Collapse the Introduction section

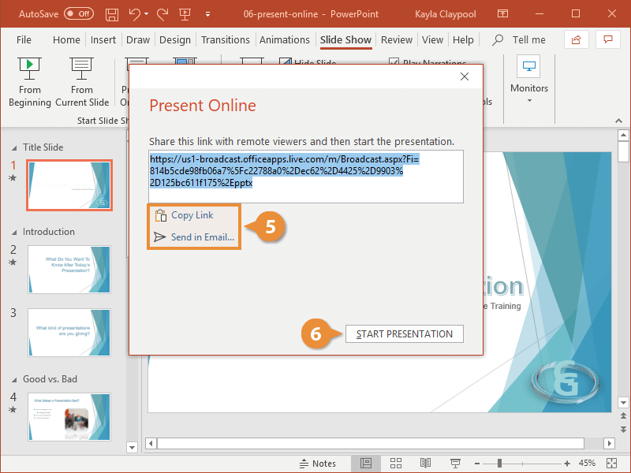13,232
